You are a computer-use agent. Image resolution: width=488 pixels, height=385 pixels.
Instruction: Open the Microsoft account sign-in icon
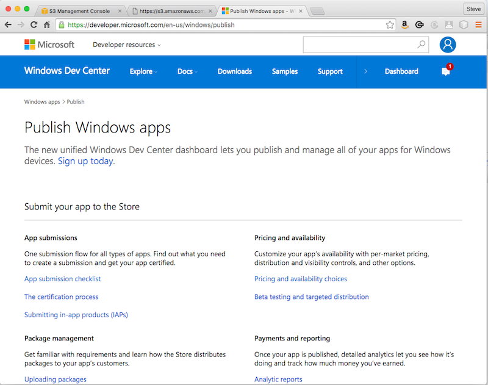click(x=448, y=45)
